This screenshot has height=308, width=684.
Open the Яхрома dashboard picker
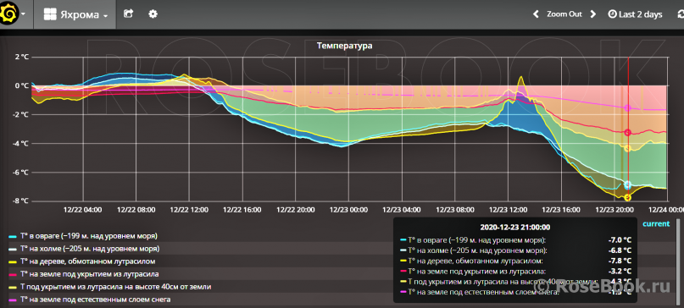(x=75, y=14)
